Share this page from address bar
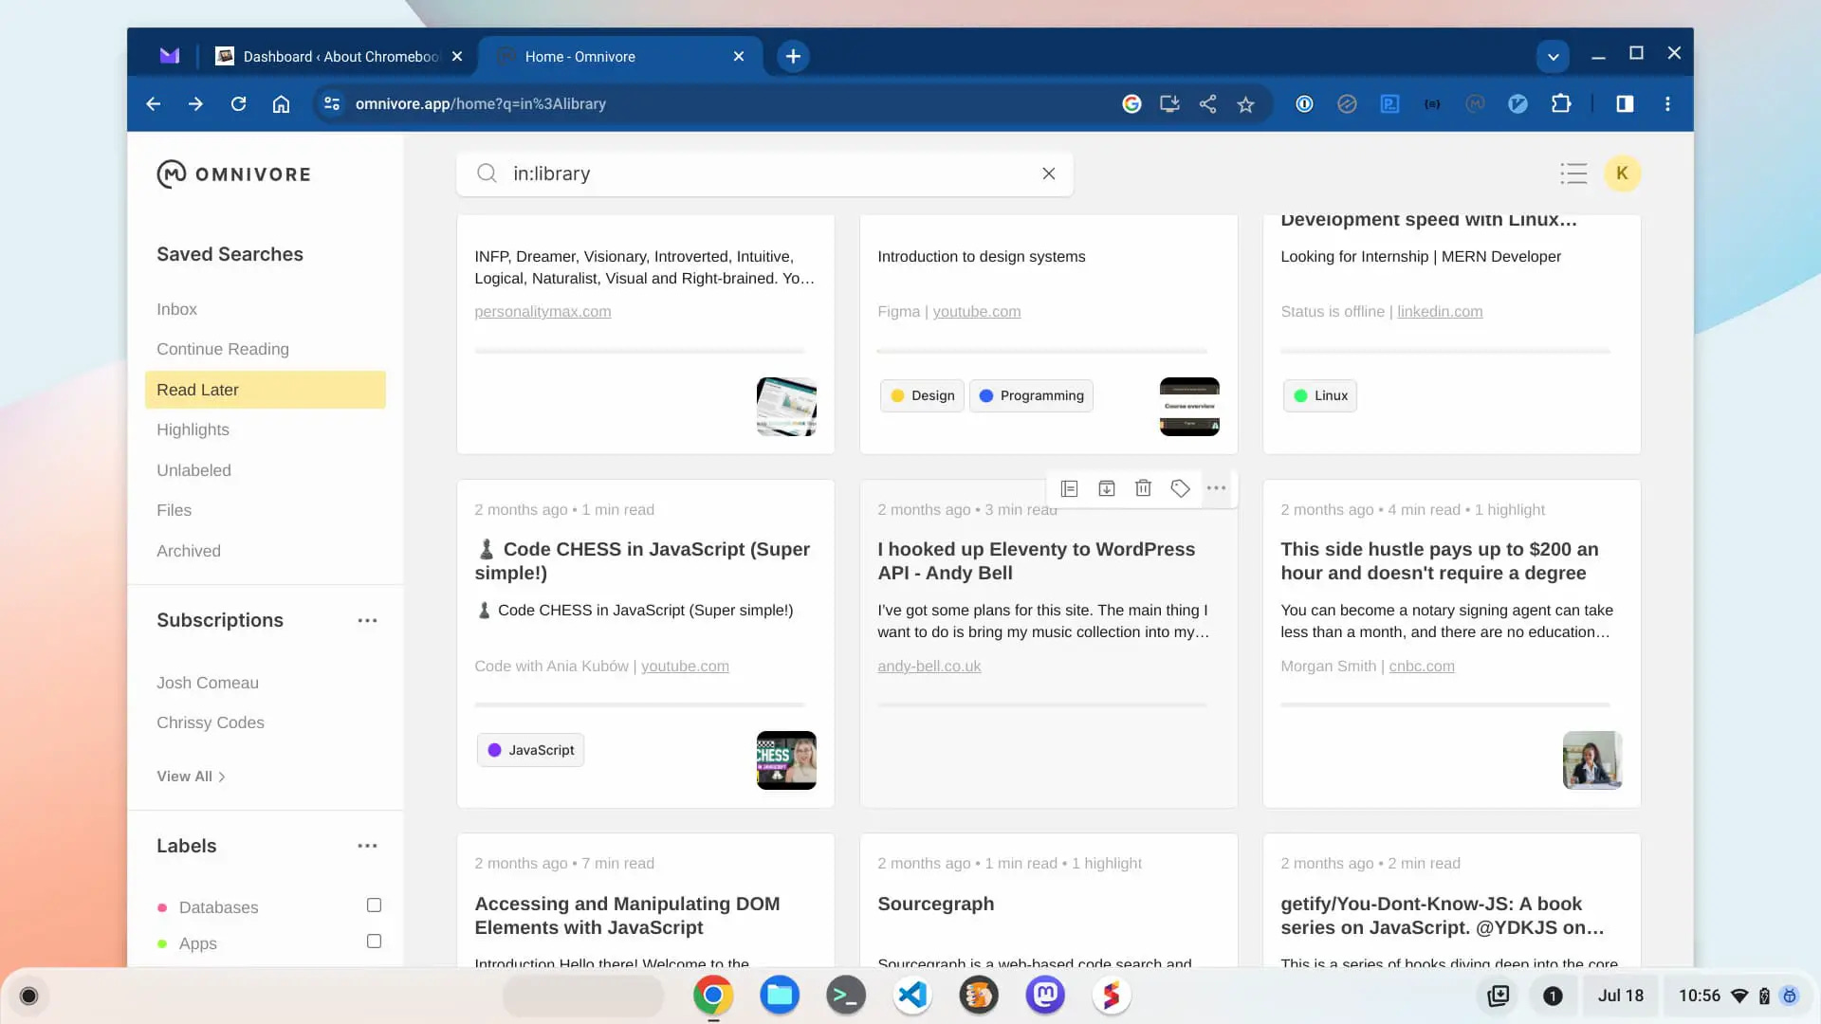 [1207, 104]
